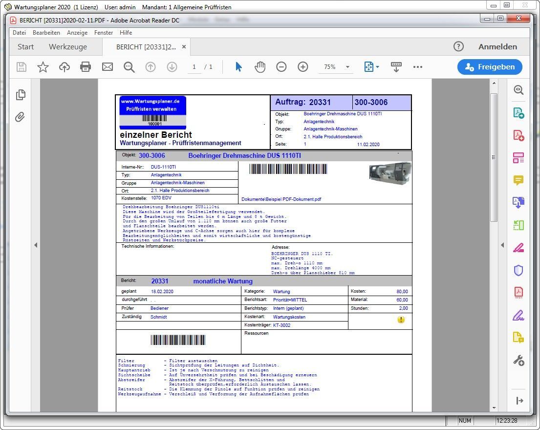This screenshot has height=430, width=540.
Task: Open the find text magnifier tool
Action: coord(129,67)
